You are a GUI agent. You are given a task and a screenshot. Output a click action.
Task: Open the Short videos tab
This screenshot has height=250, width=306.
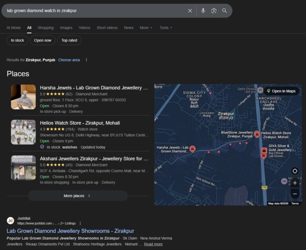coord(107,28)
